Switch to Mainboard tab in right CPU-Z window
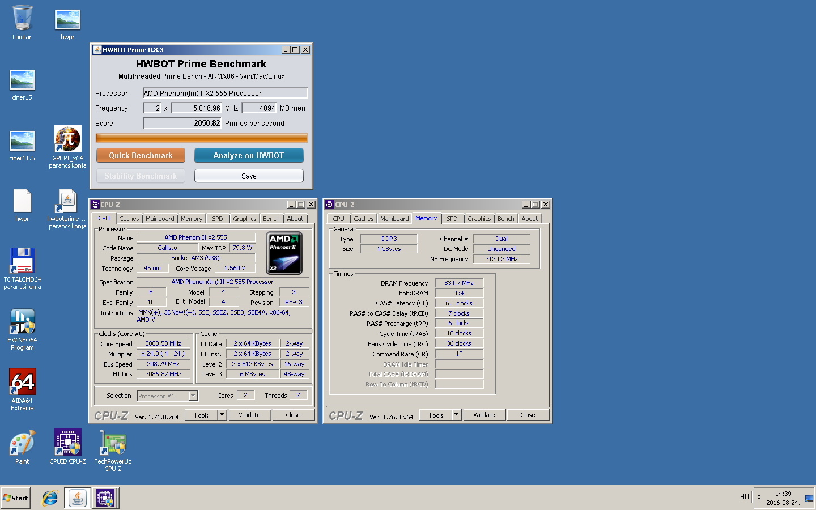816x510 pixels. click(x=394, y=219)
